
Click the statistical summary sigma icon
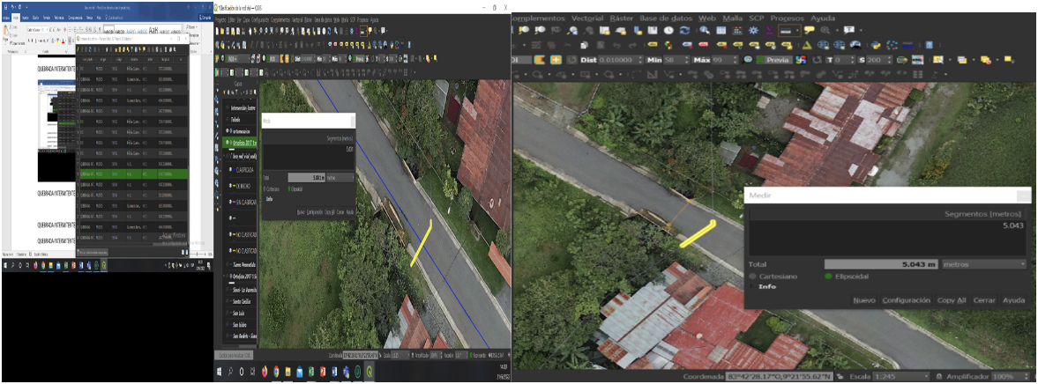coord(769,30)
